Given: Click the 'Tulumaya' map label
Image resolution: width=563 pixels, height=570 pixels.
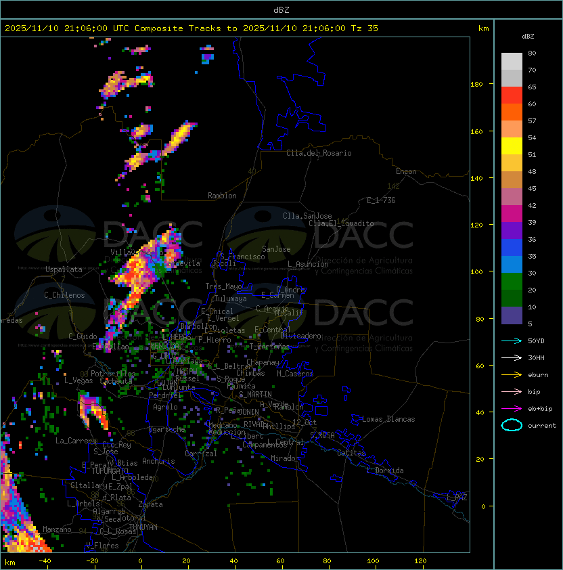Looking at the screenshot, I should tap(231, 299).
